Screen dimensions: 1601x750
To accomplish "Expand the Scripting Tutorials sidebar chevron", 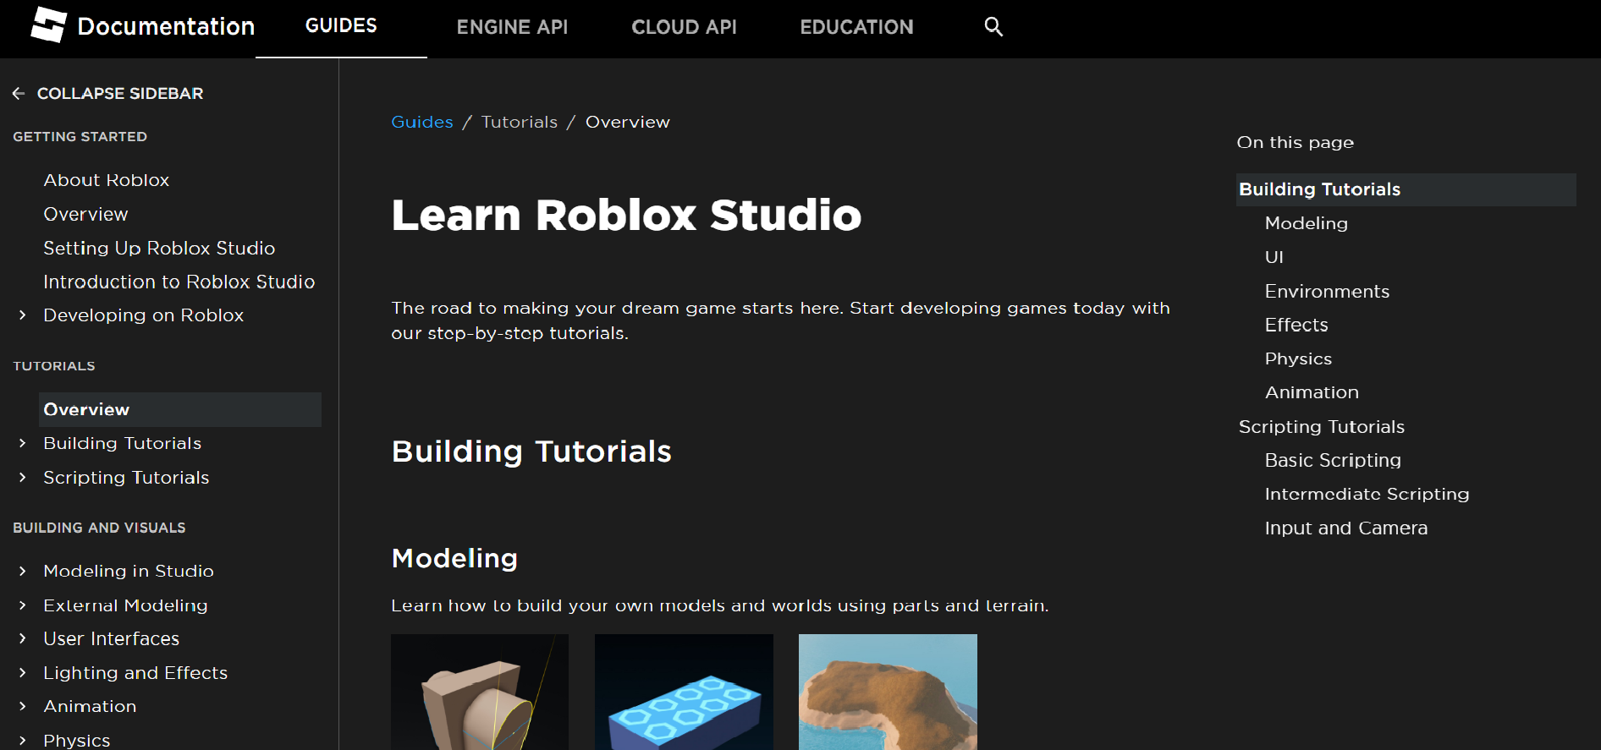I will [x=23, y=478].
